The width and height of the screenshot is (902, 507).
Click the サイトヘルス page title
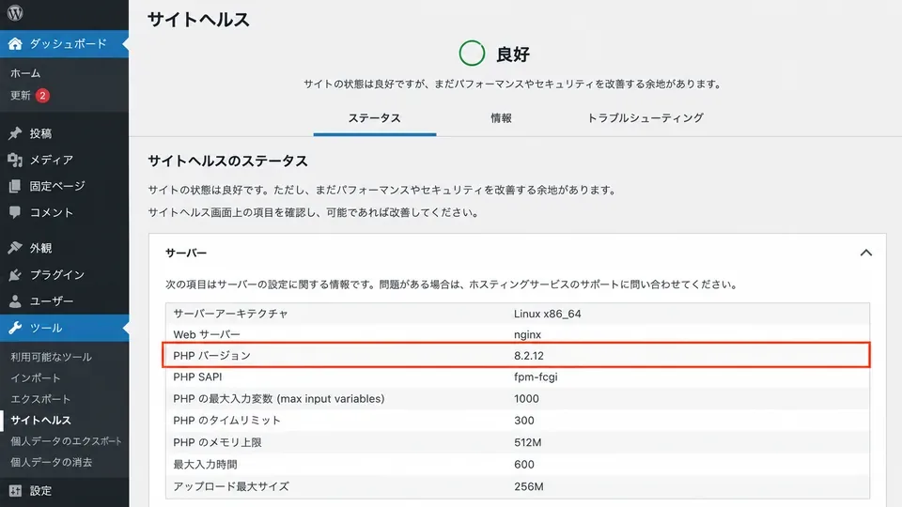tap(198, 20)
